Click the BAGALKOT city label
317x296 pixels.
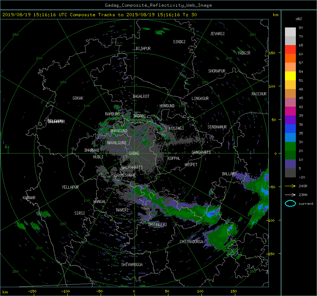point(141,96)
